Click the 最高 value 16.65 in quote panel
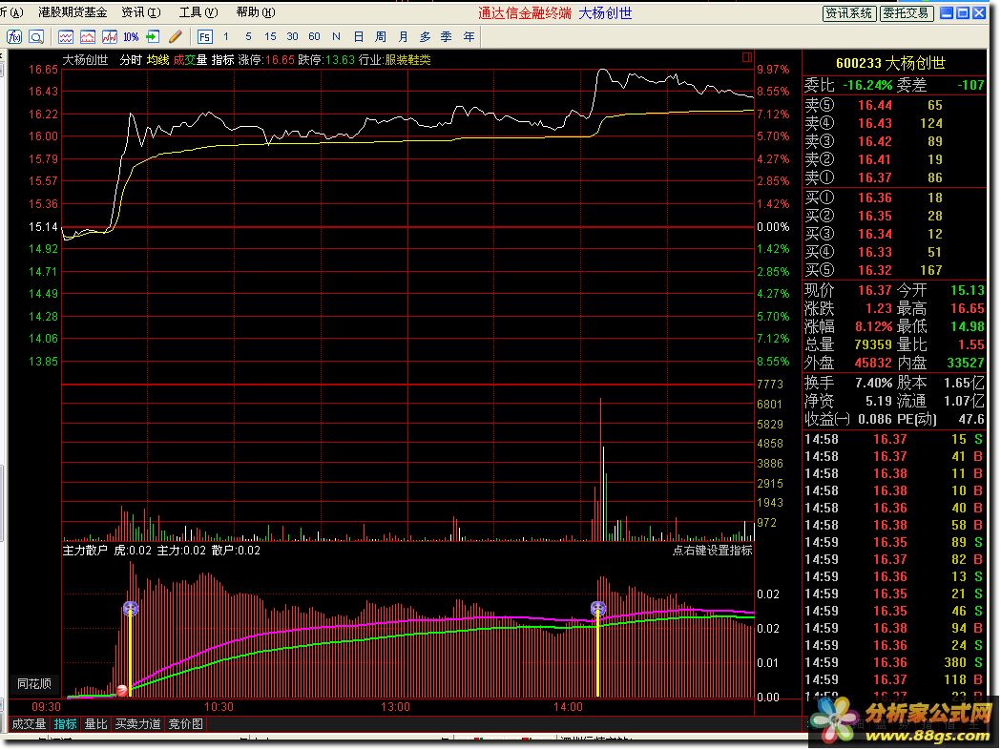The width and height of the screenshot is (1001, 750). pyautogui.click(x=968, y=309)
